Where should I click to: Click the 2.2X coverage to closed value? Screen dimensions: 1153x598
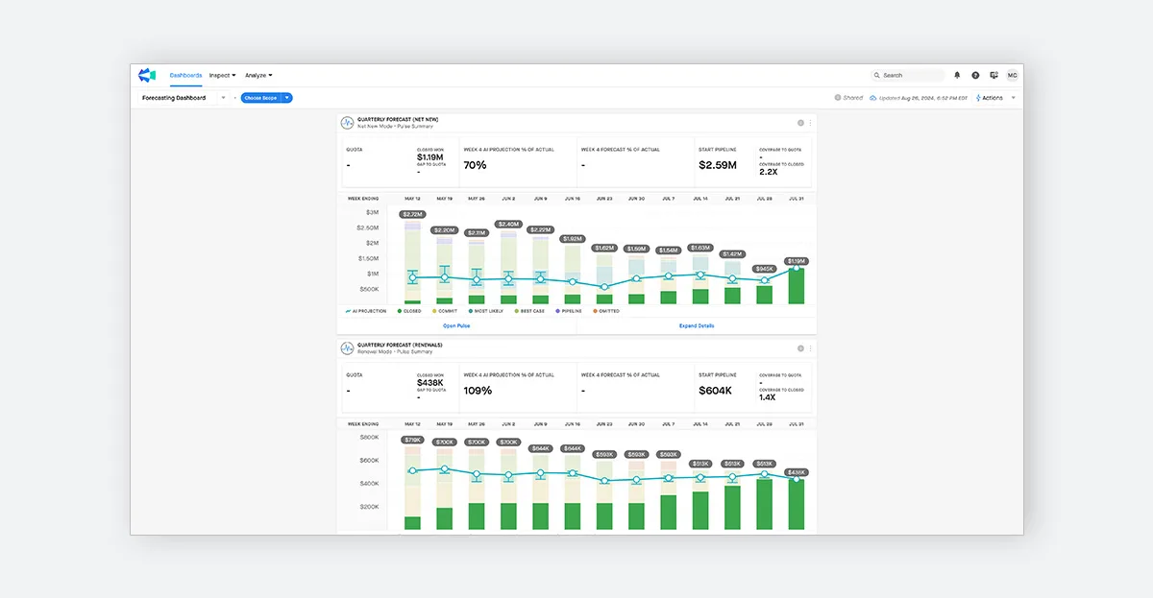[x=768, y=172]
